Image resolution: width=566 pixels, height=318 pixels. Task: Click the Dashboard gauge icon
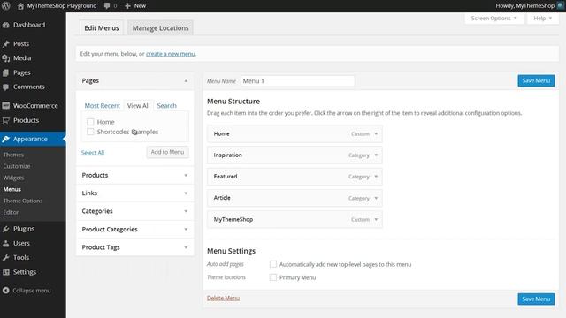click(x=6, y=25)
